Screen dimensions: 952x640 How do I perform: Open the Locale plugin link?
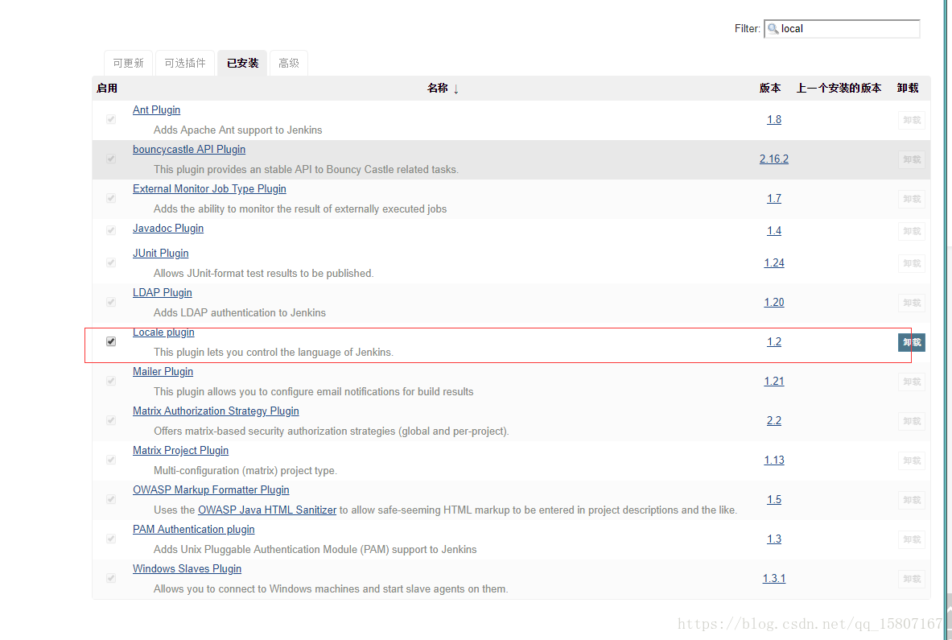(164, 332)
